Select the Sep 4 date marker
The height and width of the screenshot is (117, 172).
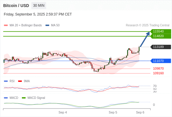point(63,112)
